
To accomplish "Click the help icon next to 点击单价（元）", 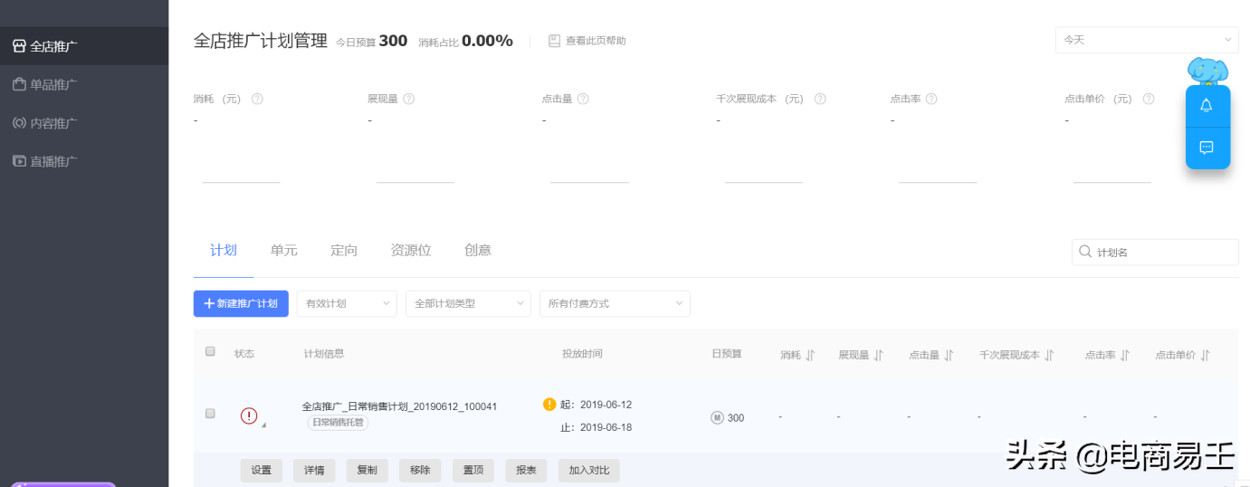I will click(1149, 99).
